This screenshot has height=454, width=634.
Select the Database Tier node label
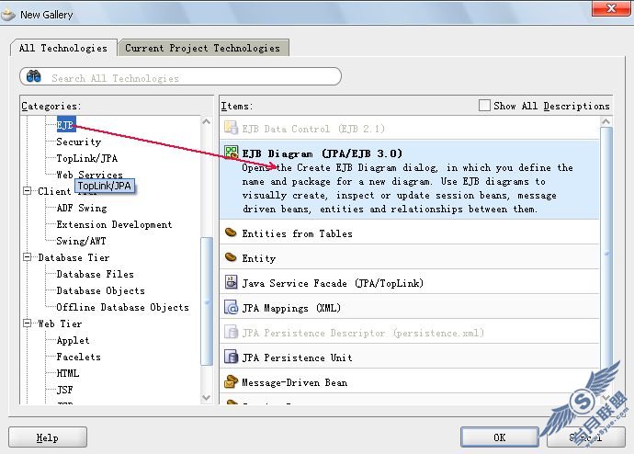point(74,257)
